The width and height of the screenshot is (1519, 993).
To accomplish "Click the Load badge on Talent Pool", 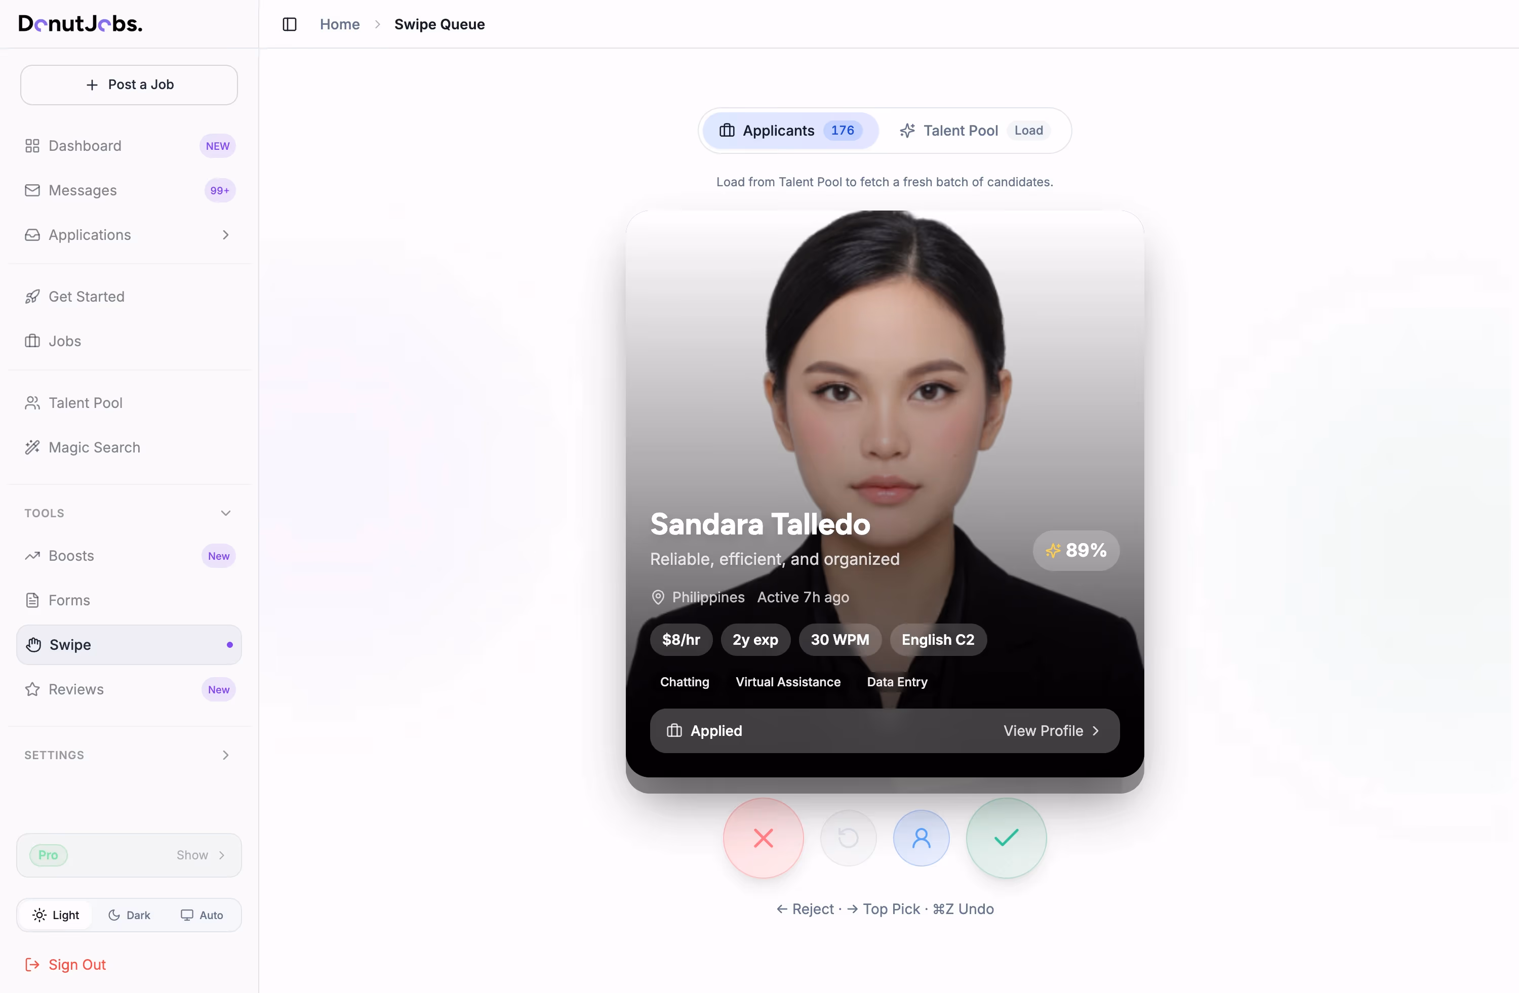I will [1028, 131].
